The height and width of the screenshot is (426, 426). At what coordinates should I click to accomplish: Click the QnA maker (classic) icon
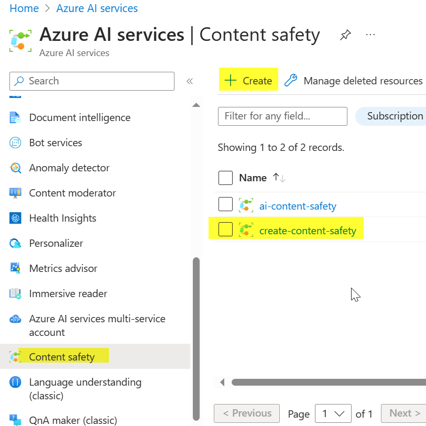(15, 420)
